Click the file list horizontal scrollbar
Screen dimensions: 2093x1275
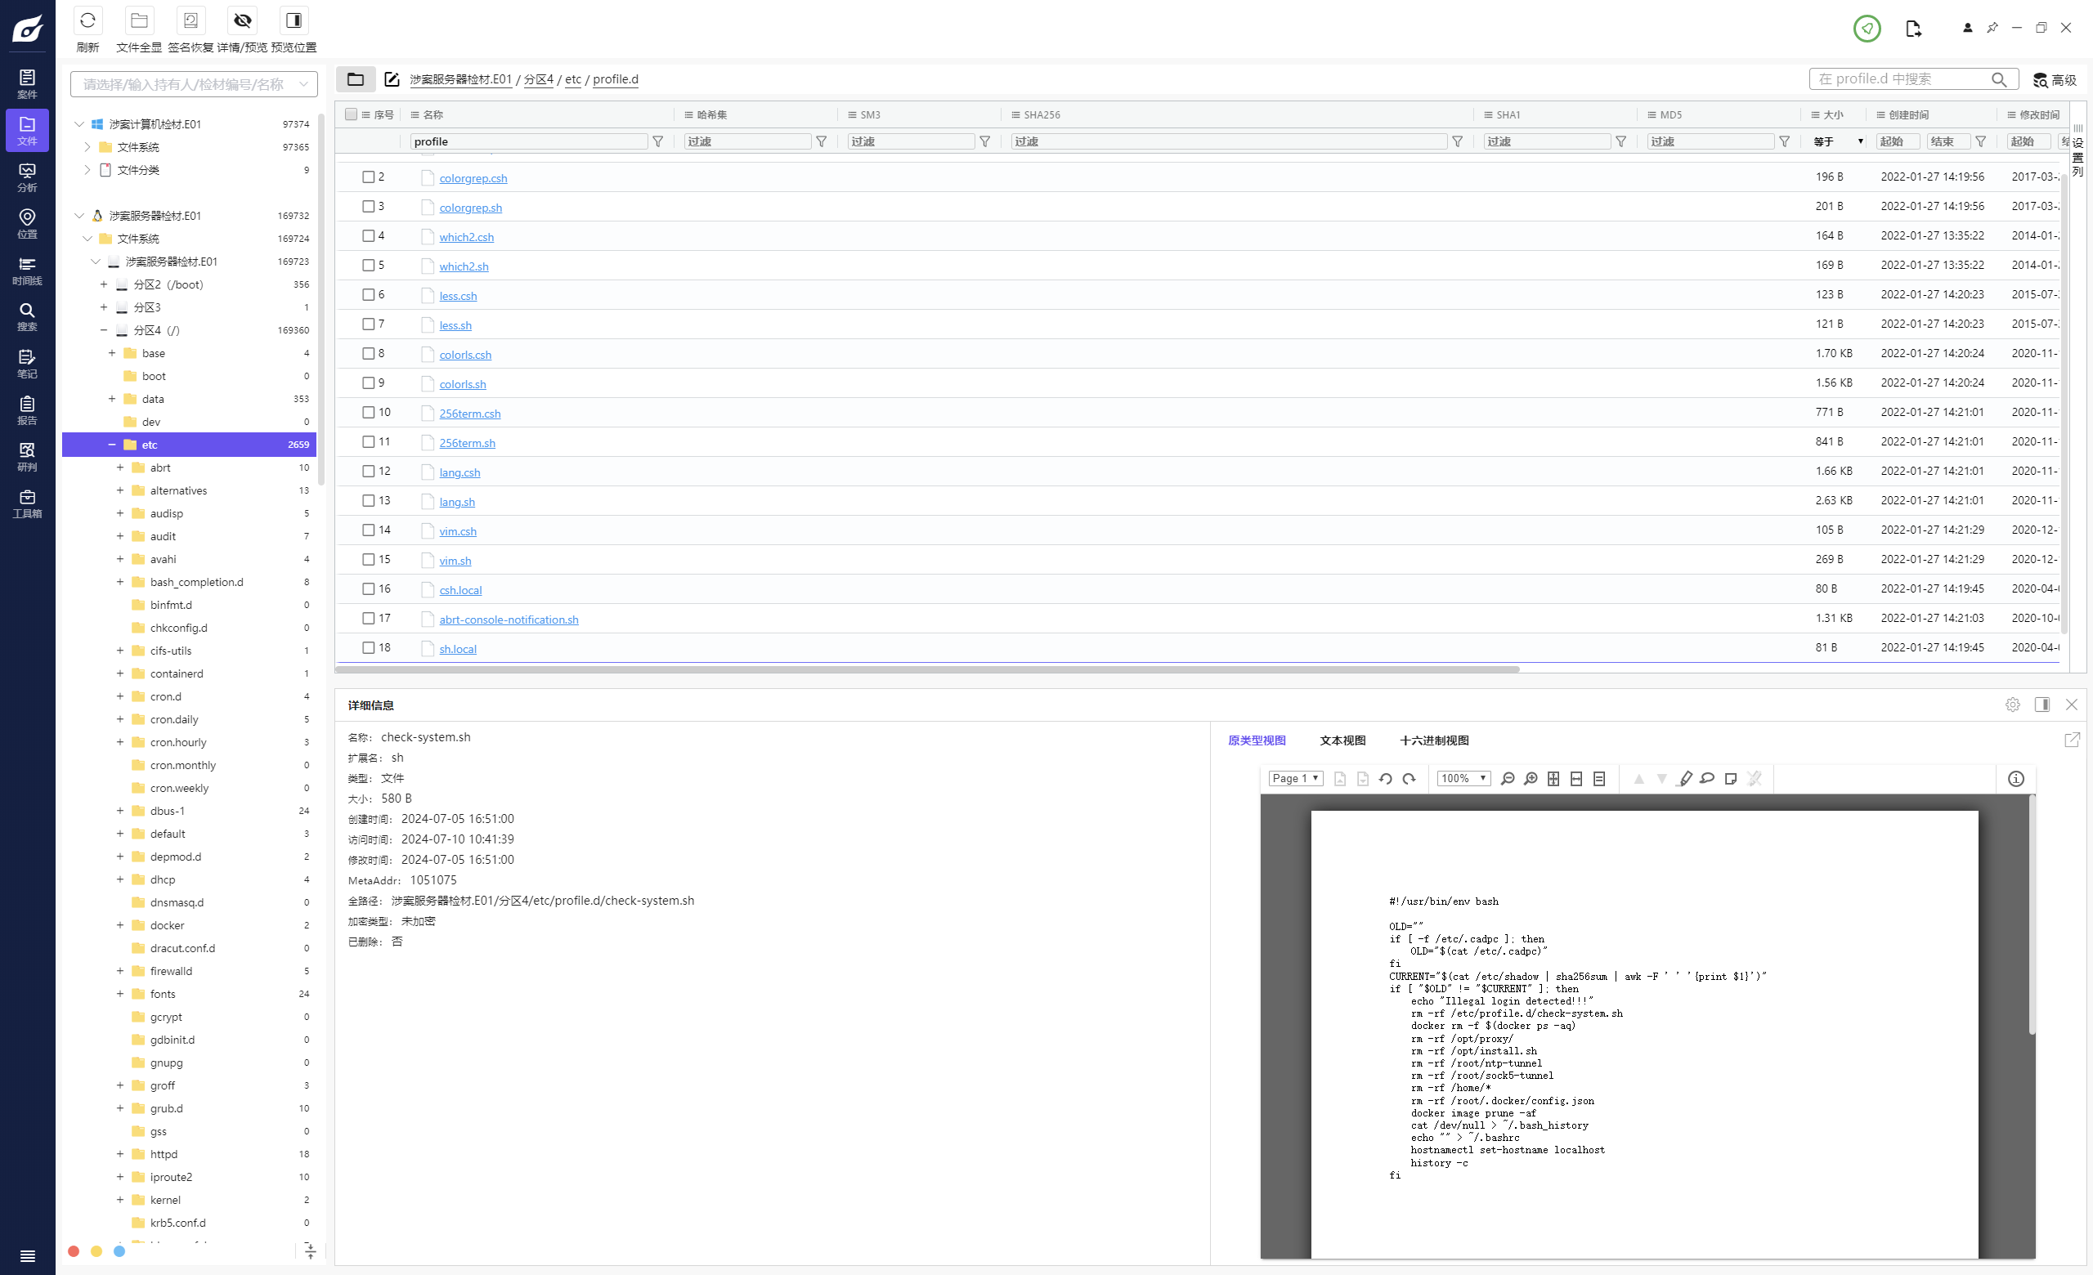coord(928,669)
